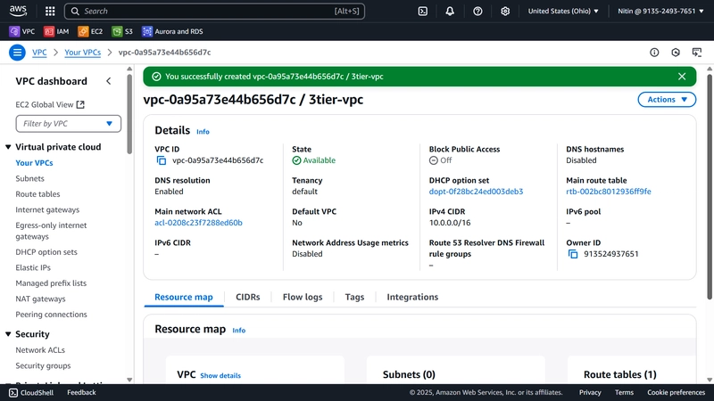Open the settings gear in top bar
The image size is (714, 401).
tap(505, 12)
